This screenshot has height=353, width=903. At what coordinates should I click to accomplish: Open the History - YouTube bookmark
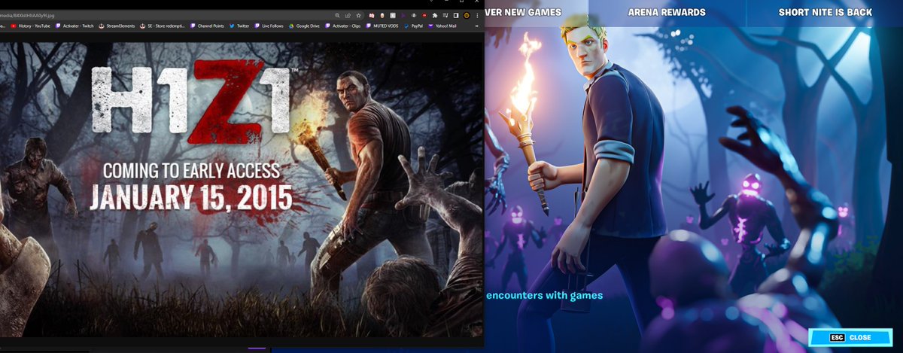pyautogui.click(x=30, y=26)
